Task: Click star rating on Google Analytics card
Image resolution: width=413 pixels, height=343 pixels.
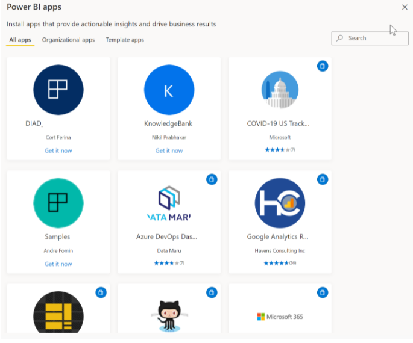Action: pyautogui.click(x=280, y=263)
